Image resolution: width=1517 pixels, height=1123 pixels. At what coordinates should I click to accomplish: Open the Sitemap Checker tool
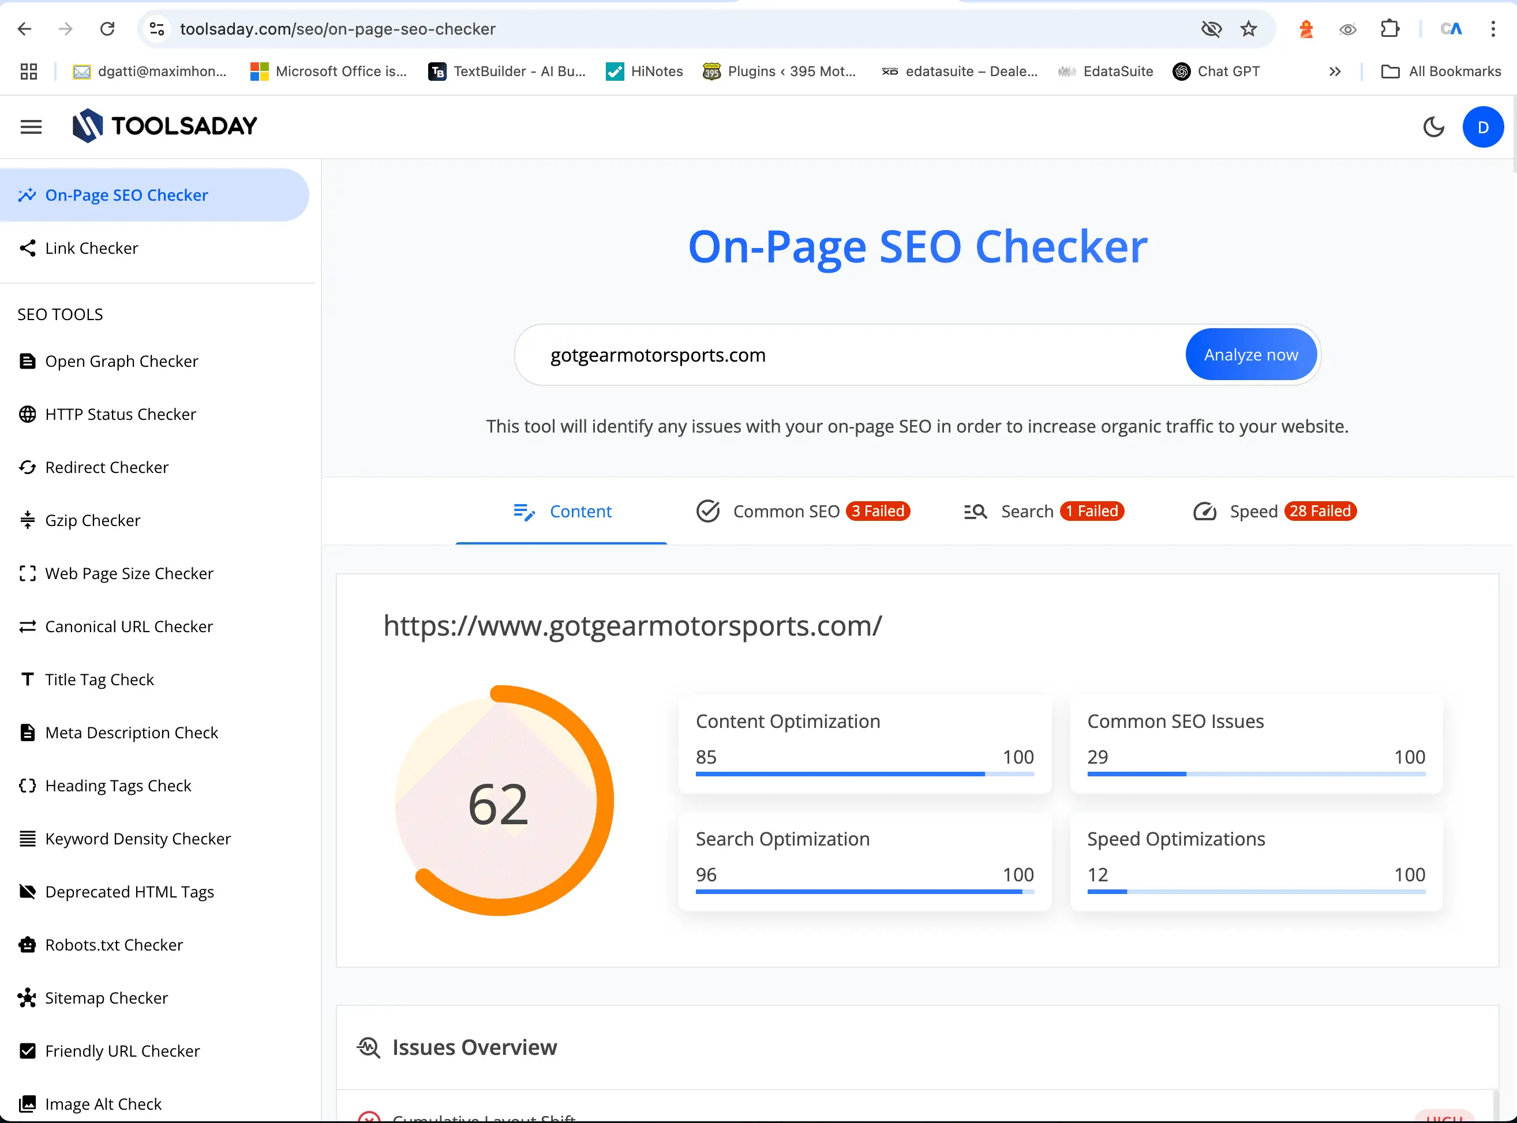(106, 998)
